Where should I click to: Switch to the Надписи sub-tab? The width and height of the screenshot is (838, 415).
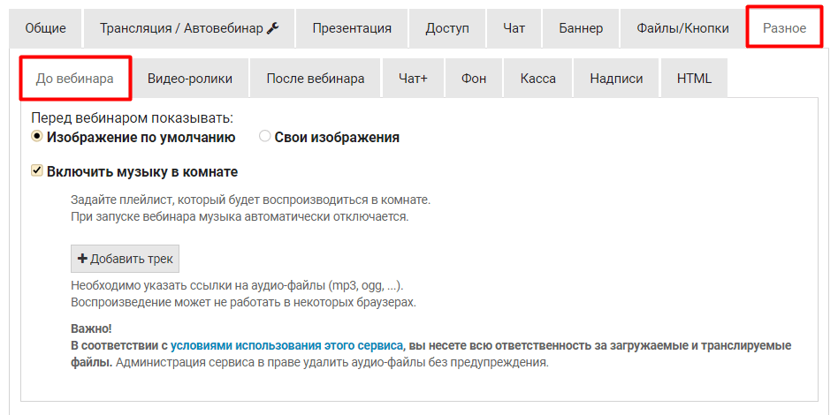click(x=616, y=79)
